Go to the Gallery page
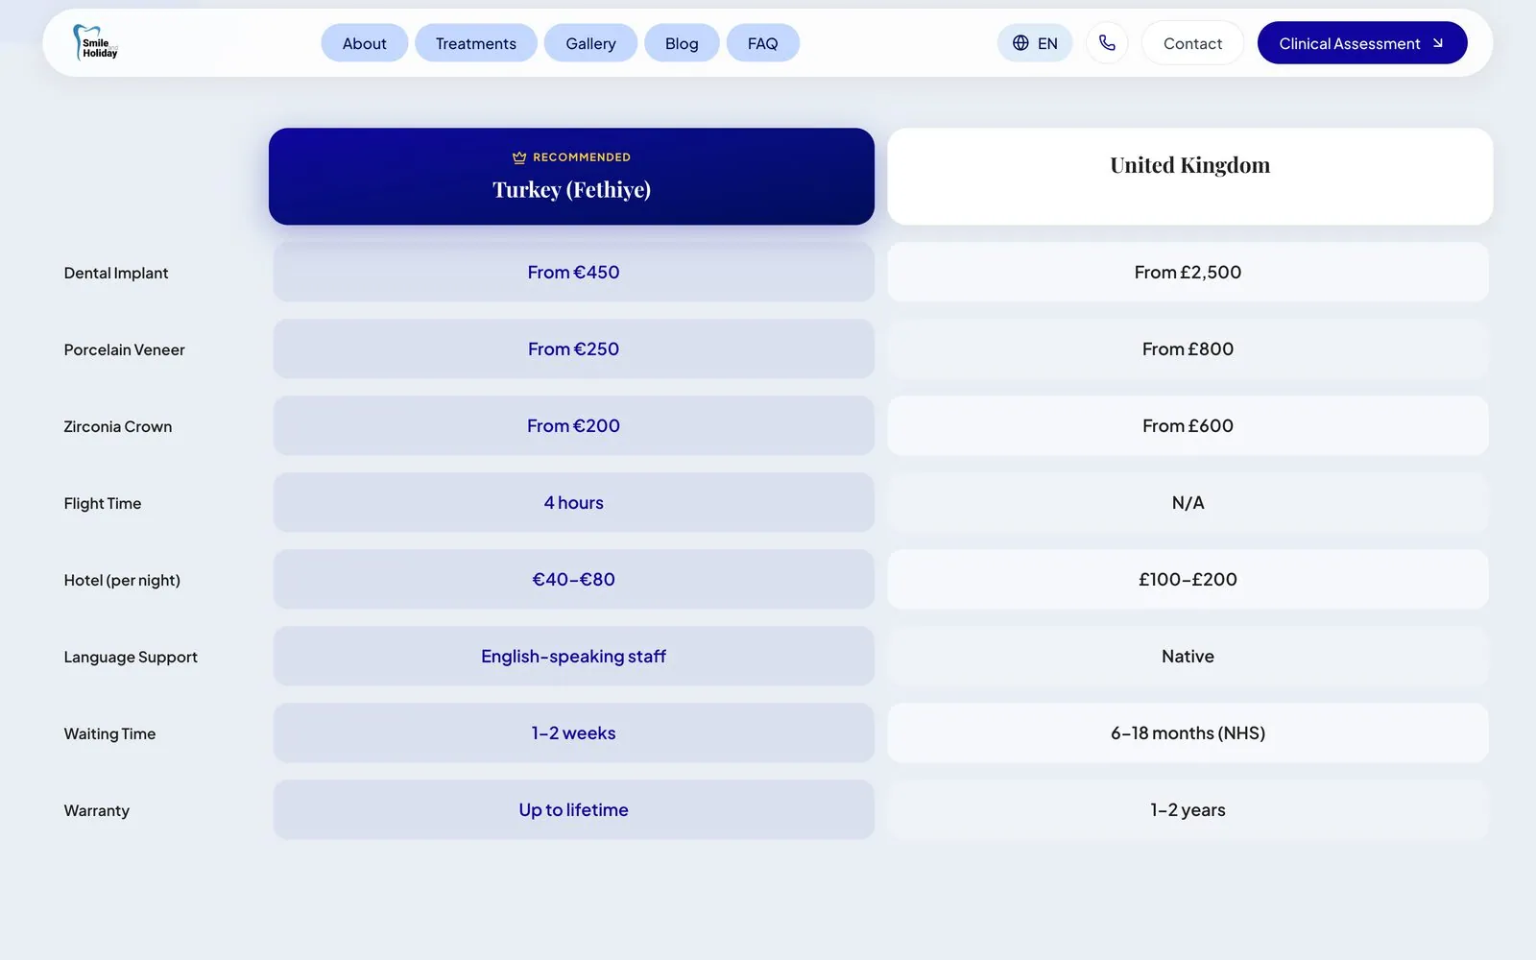Screen dimensions: 1536x960 point(590,43)
